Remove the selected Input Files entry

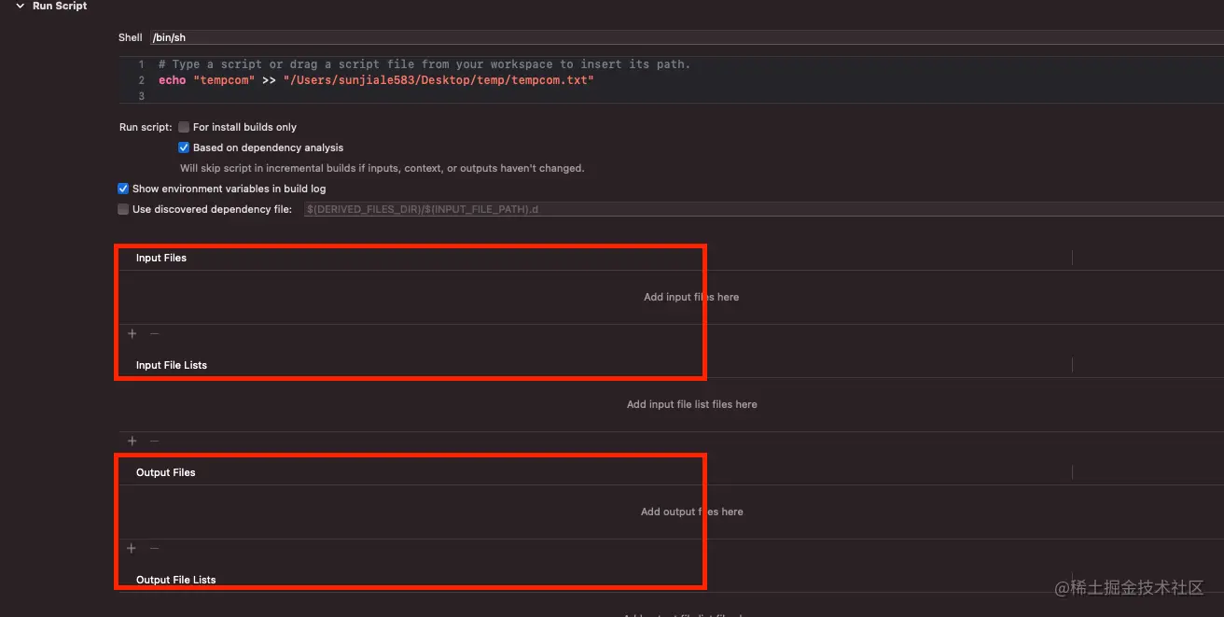pos(153,333)
